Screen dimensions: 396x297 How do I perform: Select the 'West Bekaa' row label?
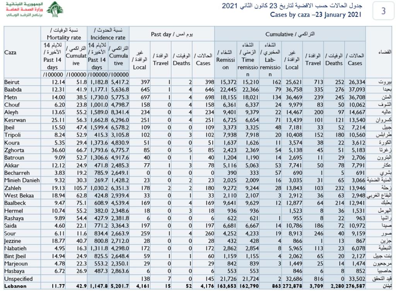(x=19, y=195)
